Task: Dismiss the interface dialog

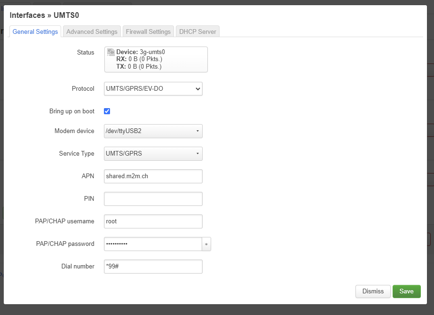Action: [373, 291]
